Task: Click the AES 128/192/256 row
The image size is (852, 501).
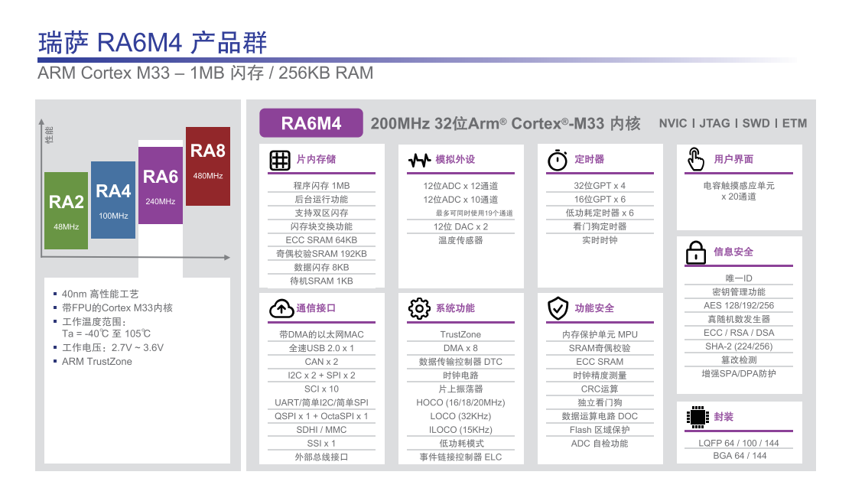Action: tap(739, 305)
